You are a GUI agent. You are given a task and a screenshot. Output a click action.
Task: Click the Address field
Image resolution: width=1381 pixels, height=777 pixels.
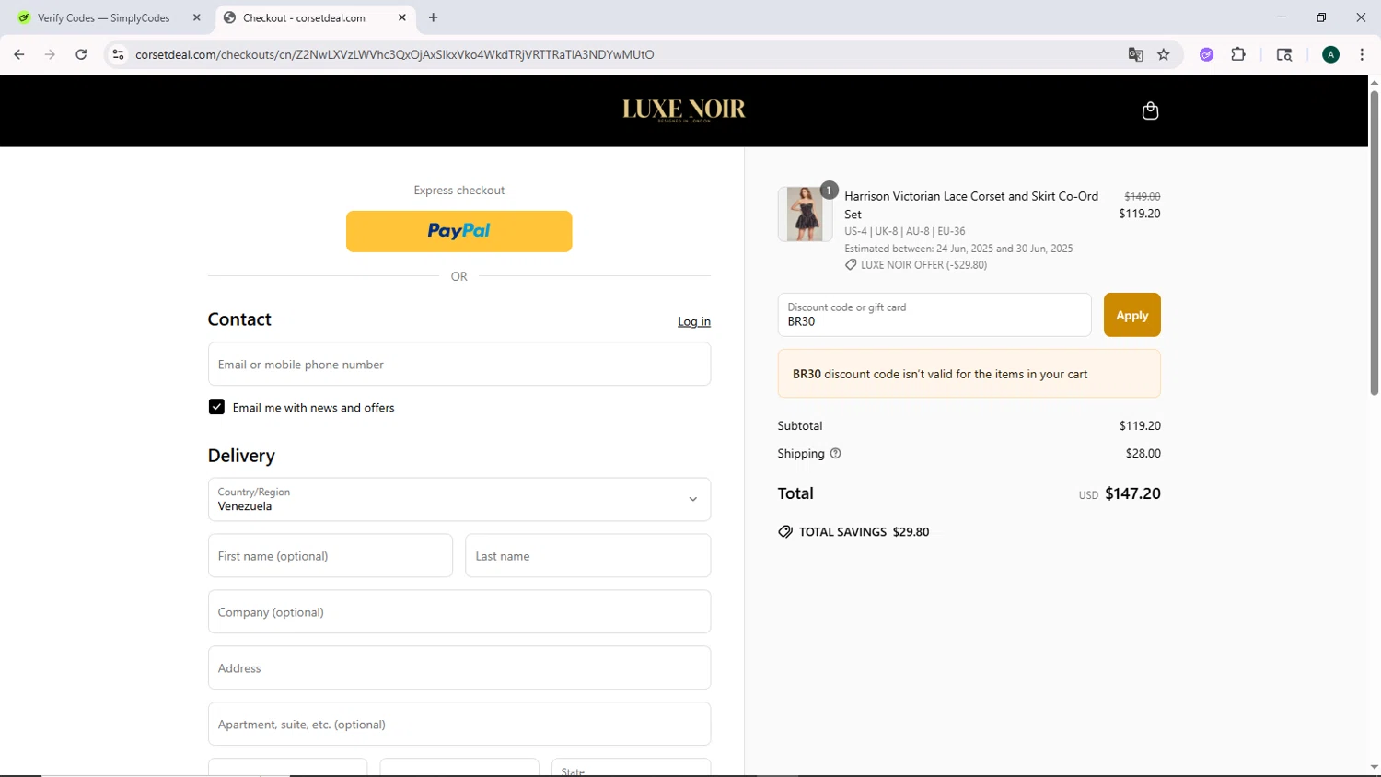coord(459,667)
